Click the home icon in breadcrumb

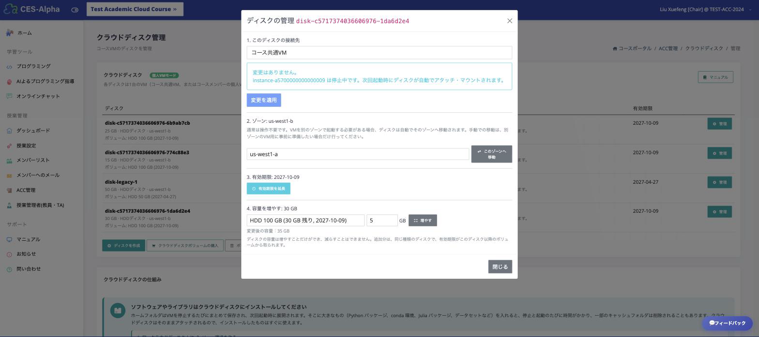[615, 48]
